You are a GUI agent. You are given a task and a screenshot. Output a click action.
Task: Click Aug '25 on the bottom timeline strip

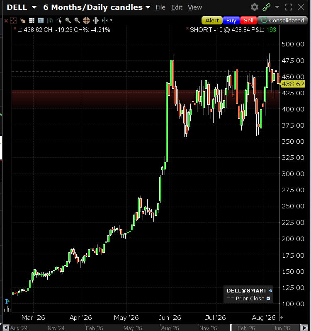(170, 328)
